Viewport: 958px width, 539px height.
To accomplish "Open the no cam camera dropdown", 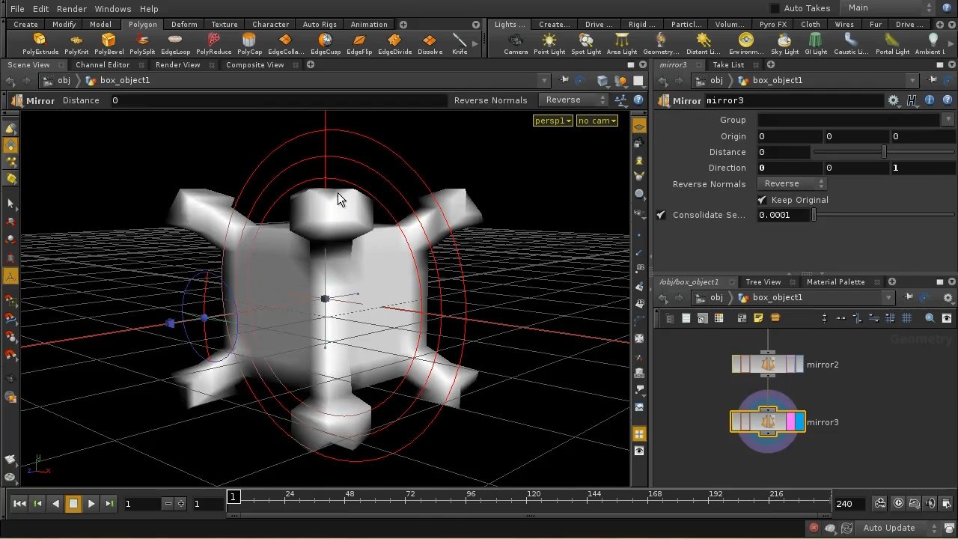I will point(597,121).
